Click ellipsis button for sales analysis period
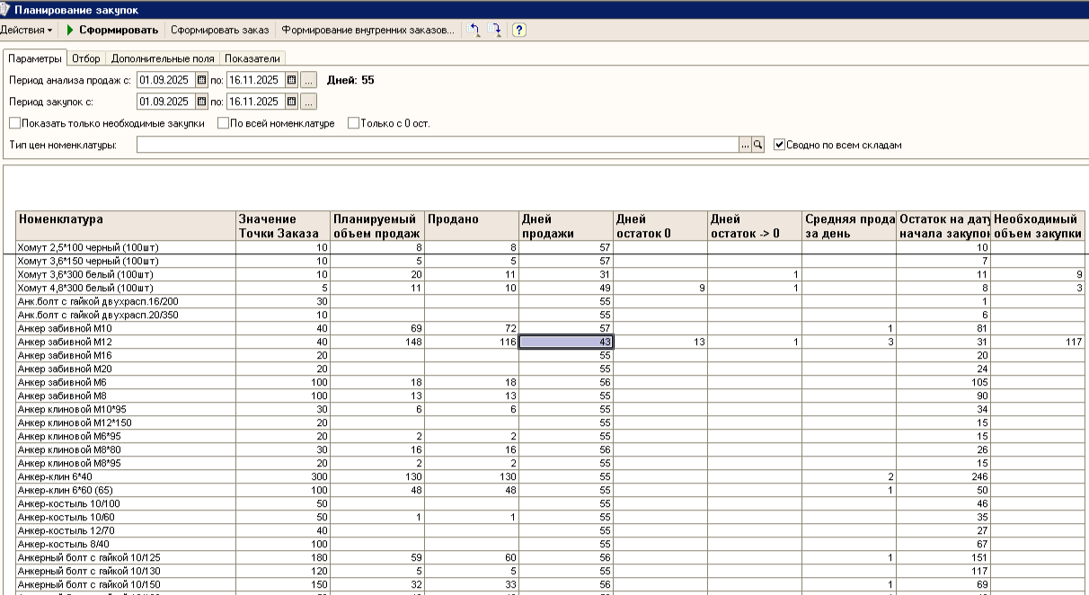The image size is (1089, 595). pyautogui.click(x=308, y=80)
